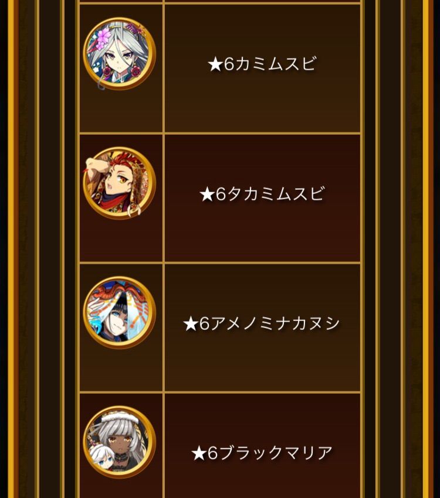This screenshot has width=440, height=498.
Task: Choose the Black Maria character portrait icon
Action: [119, 442]
